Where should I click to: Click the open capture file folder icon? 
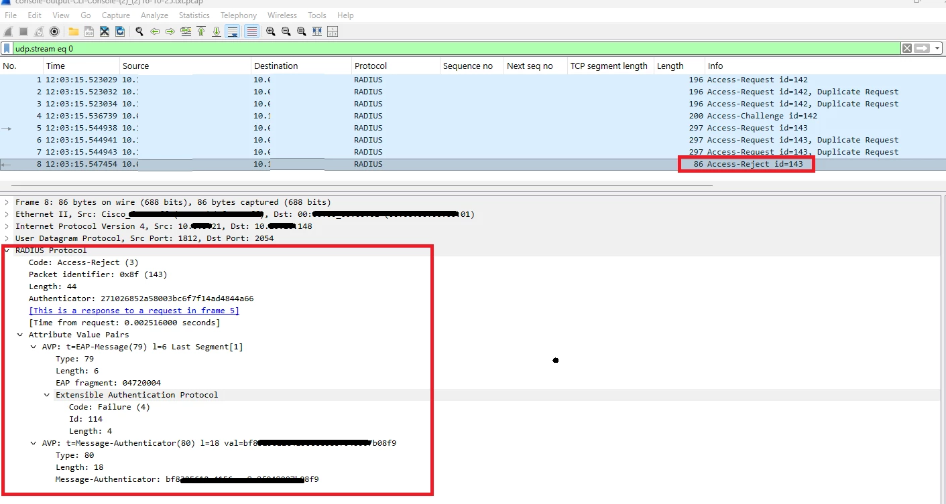click(x=73, y=31)
